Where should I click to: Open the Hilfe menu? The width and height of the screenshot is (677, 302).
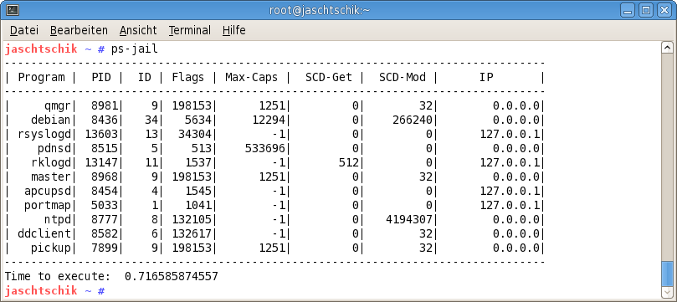point(234,31)
